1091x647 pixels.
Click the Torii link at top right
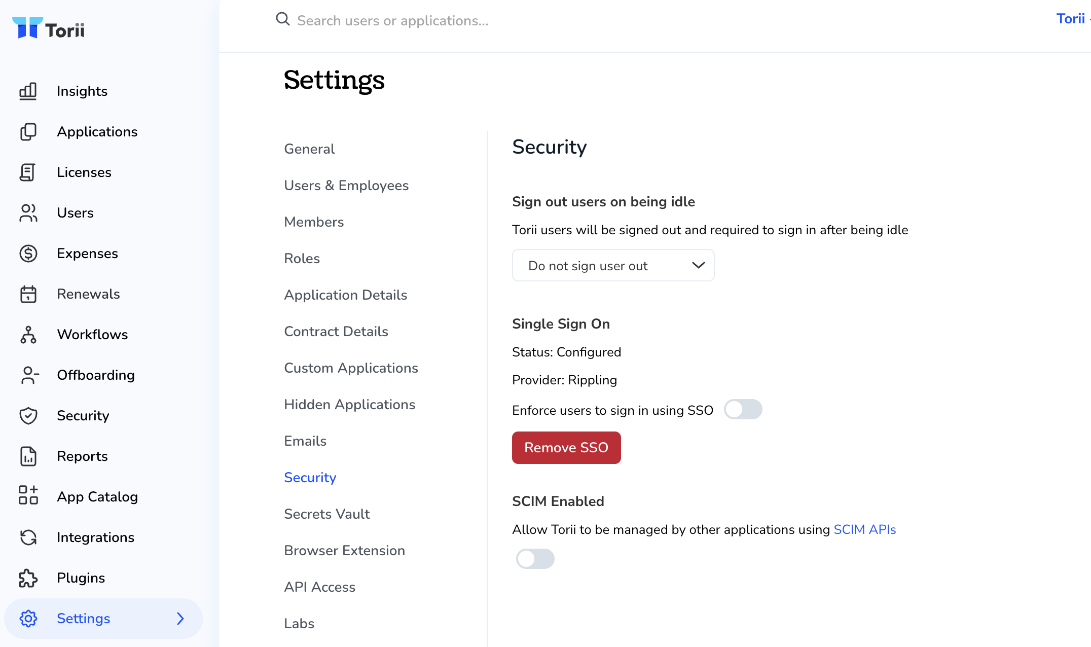1070,18
